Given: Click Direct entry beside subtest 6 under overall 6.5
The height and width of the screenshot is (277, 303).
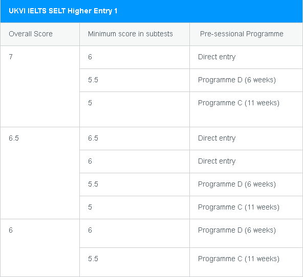Looking at the screenshot, I should coord(217,161).
